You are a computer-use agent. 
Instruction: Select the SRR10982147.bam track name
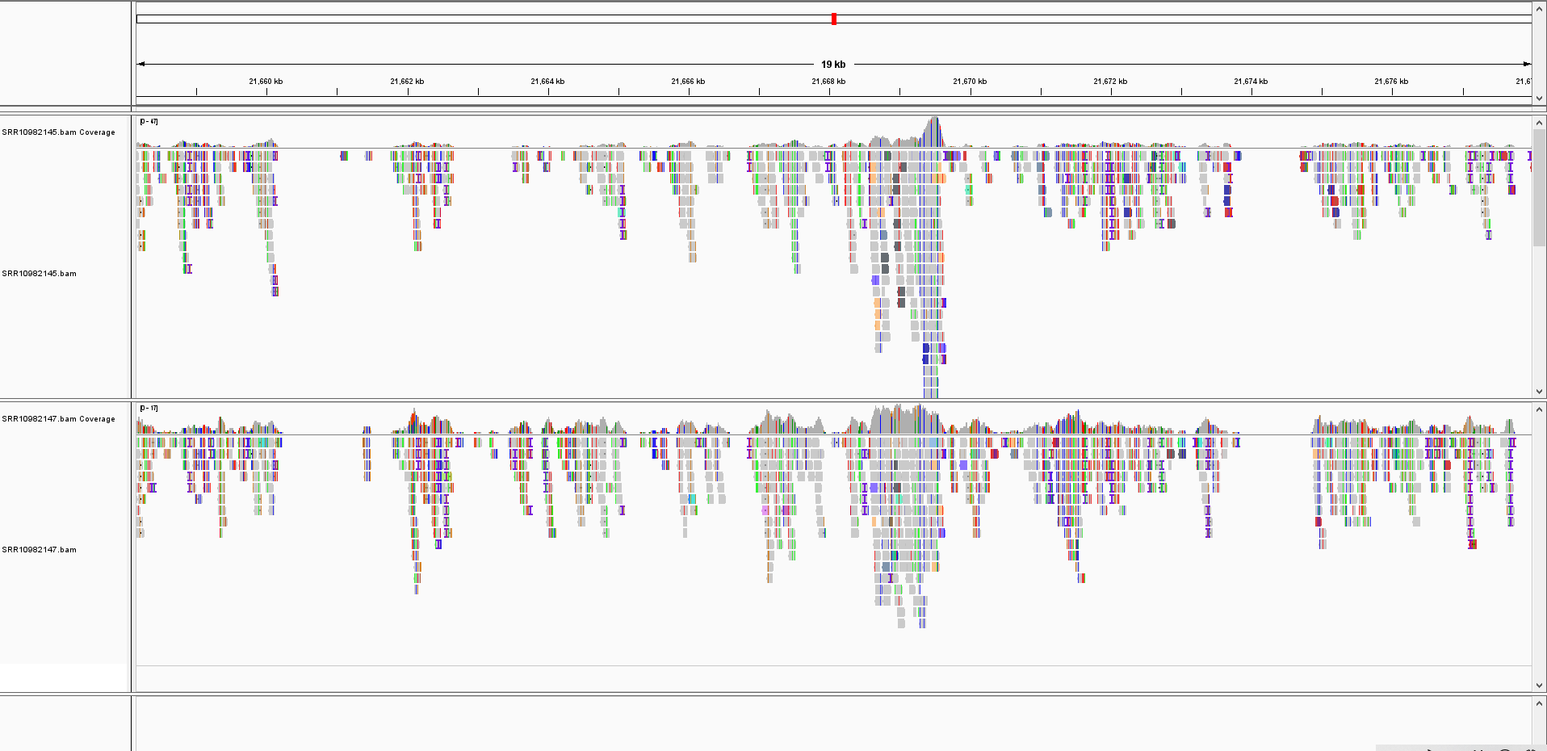pos(39,550)
